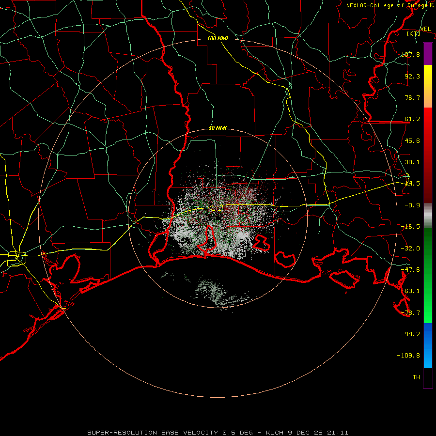Click the -0.9 velocity scale value
436x436 pixels.
(412, 205)
